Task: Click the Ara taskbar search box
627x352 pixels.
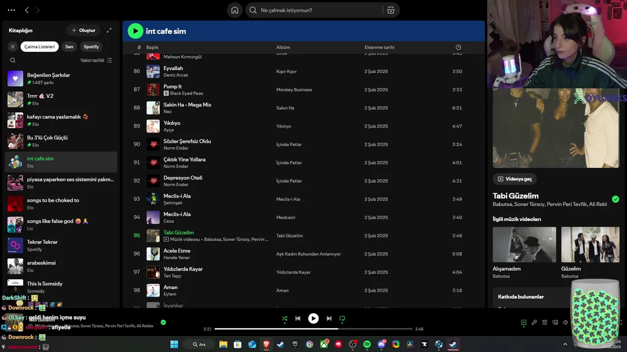Action: pyautogui.click(x=199, y=344)
